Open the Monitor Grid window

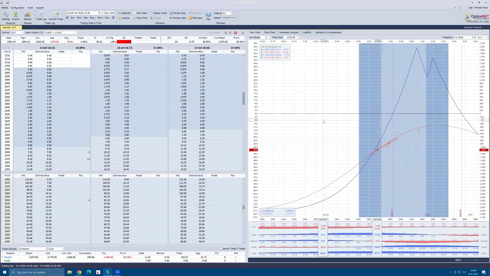pos(177,13)
